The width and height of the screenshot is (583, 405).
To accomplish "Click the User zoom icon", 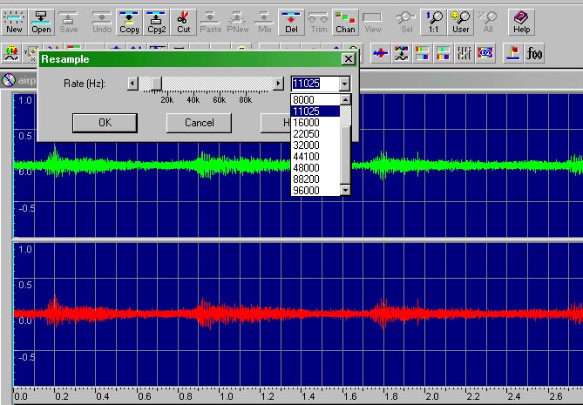I will (461, 23).
